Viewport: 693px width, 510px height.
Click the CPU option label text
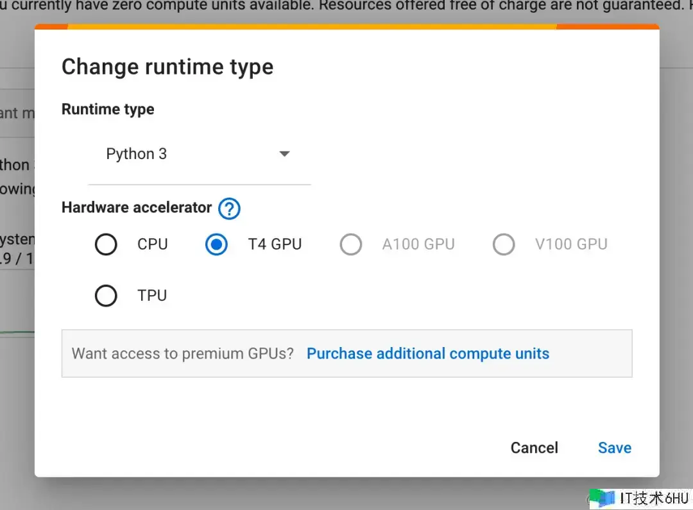click(153, 244)
